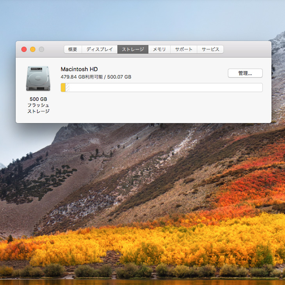285x285 pixels.
Task: Click the 500 GB label under drive icon
Action: [38, 99]
